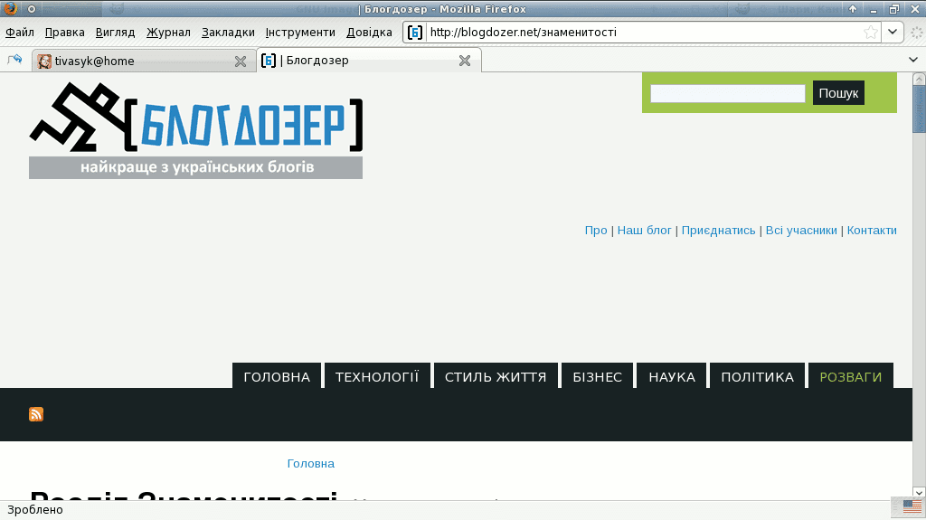Open the Файл menu
The image size is (926, 520).
click(x=20, y=33)
